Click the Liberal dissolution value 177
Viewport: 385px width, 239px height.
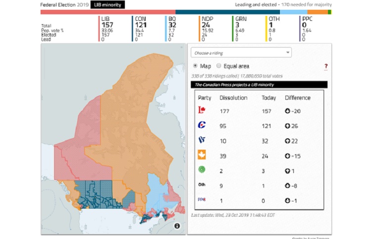(x=224, y=111)
